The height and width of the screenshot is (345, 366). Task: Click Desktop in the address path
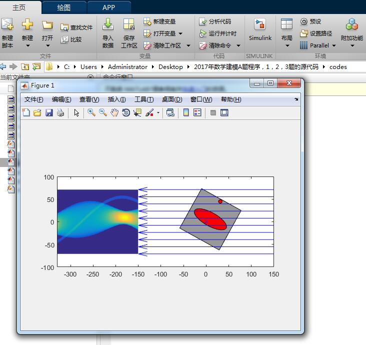tap(170, 67)
